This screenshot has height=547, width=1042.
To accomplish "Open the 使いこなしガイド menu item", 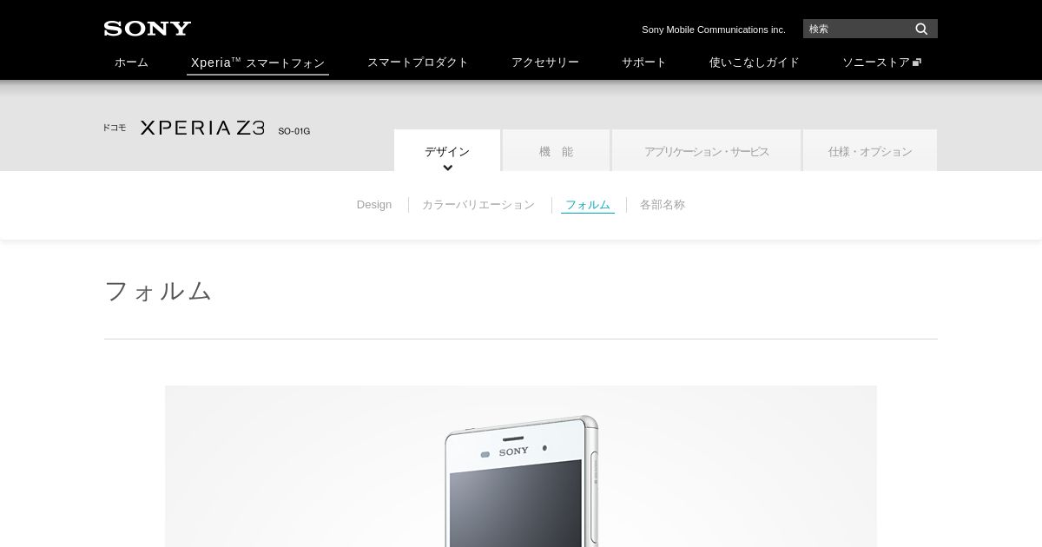I will pos(755,63).
